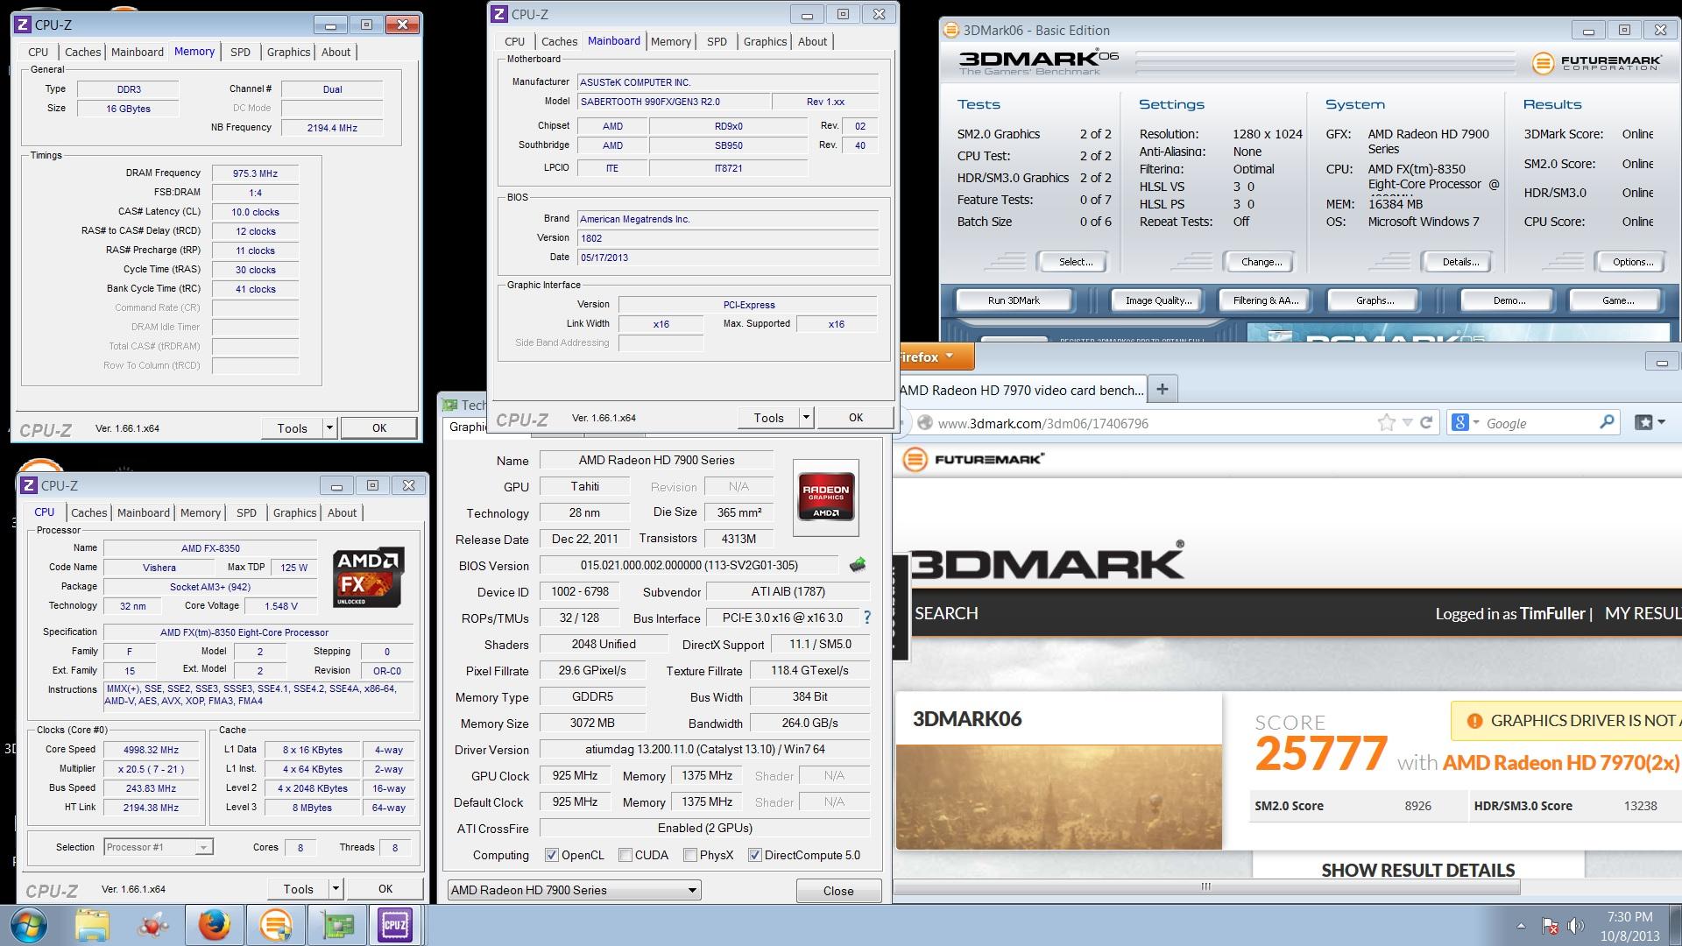Click the AMD FX Unlocked logo in CPU-Z
The image size is (1682, 946).
tap(369, 577)
